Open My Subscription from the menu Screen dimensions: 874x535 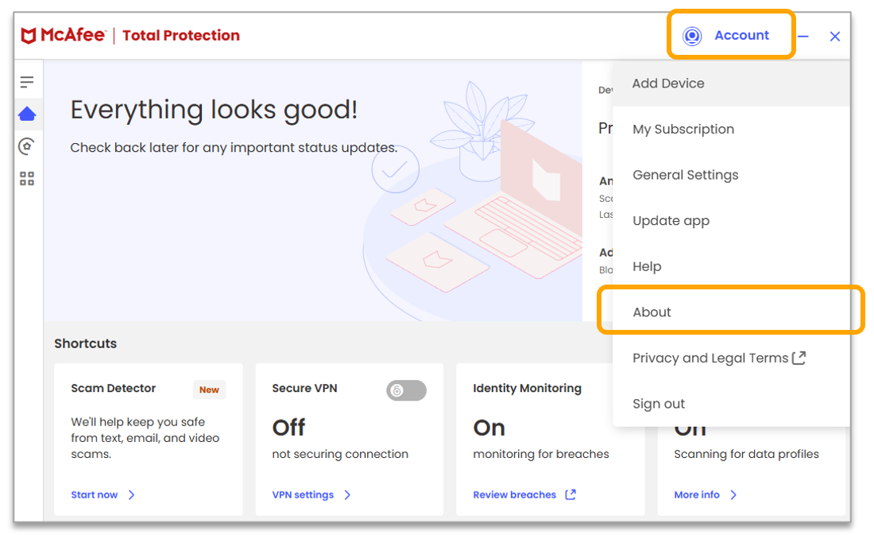683,129
